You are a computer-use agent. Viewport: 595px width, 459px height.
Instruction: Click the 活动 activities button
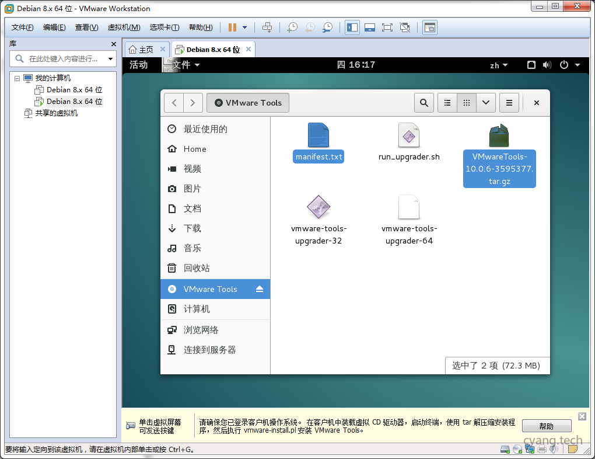(139, 65)
